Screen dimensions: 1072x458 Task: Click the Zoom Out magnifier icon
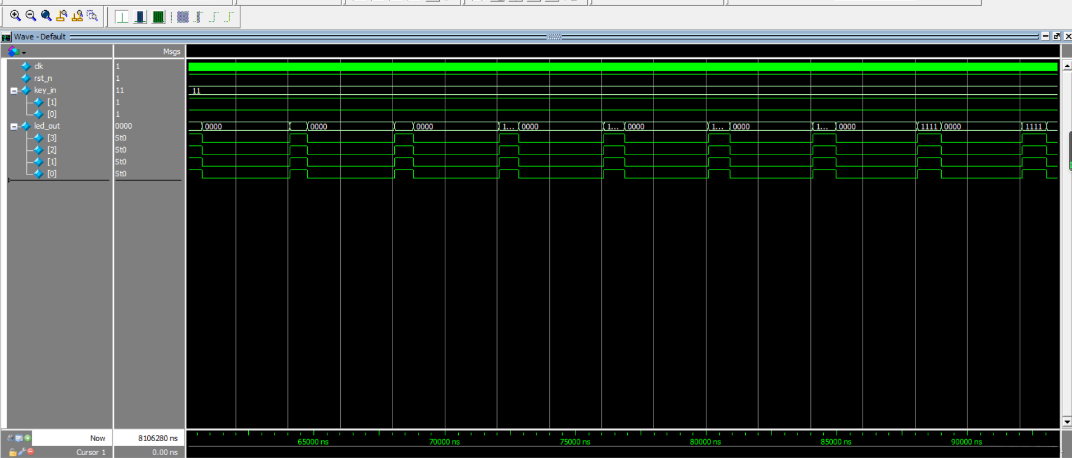tap(31, 16)
